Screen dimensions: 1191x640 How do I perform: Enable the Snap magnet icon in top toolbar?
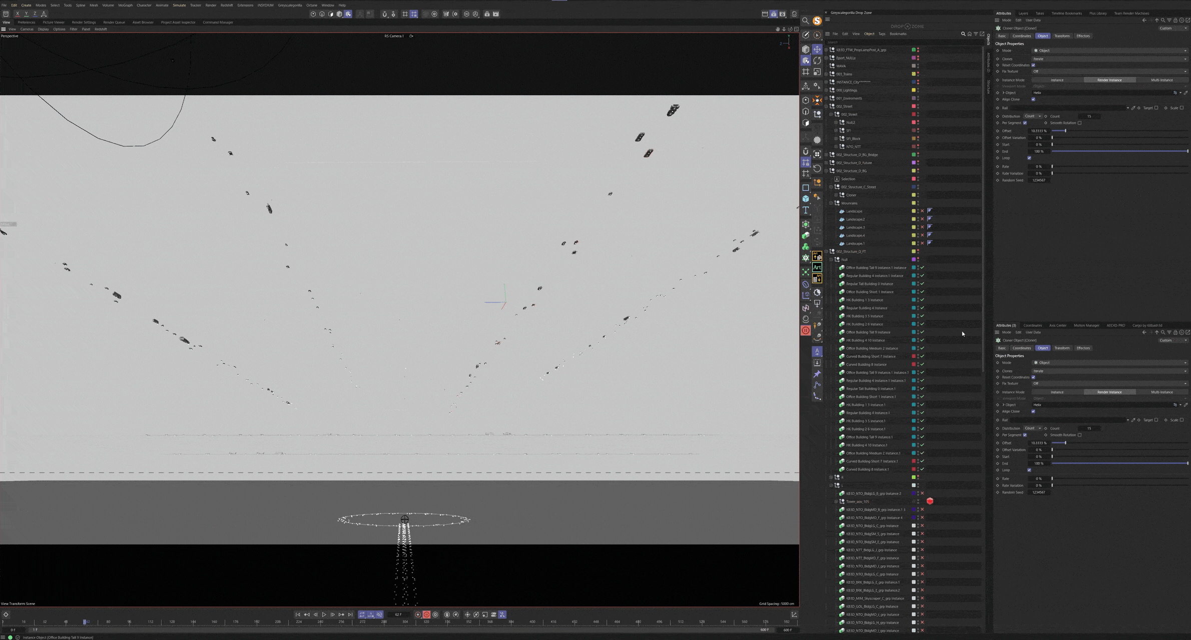point(384,14)
